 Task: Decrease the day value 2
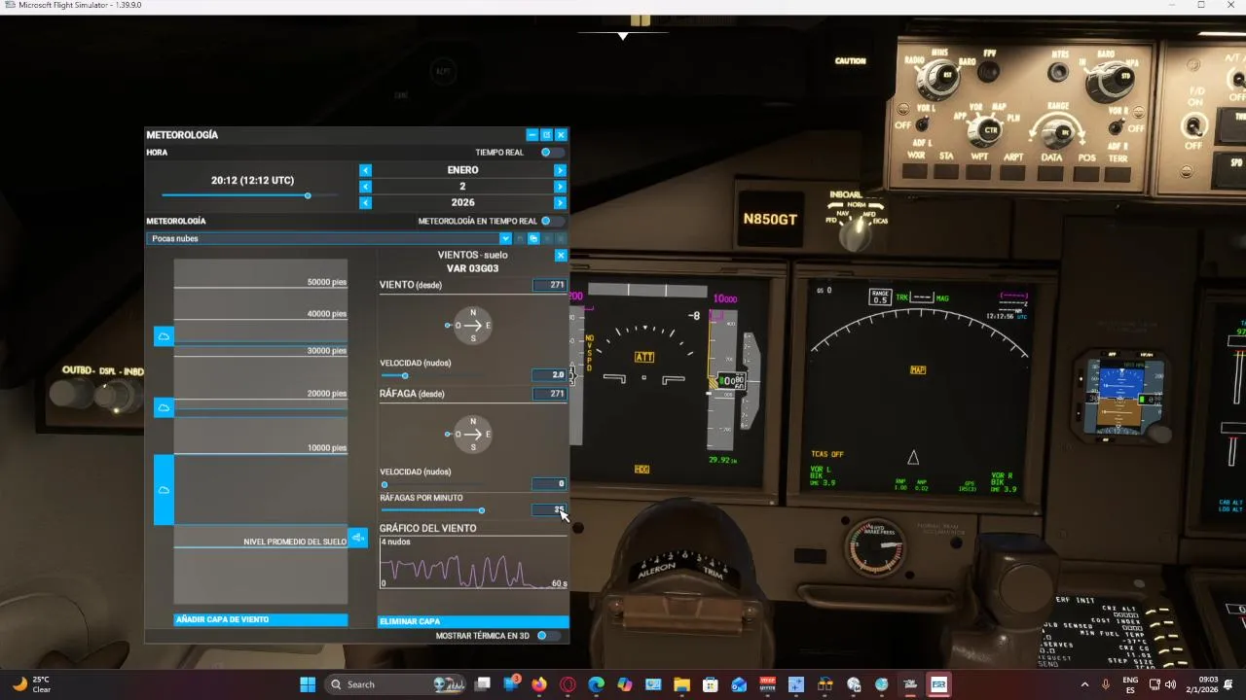pos(365,187)
